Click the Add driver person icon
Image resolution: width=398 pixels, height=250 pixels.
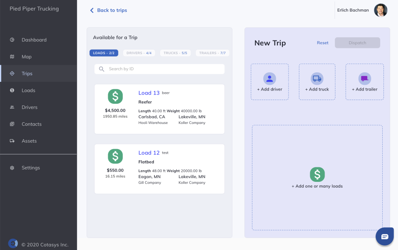coord(270,79)
